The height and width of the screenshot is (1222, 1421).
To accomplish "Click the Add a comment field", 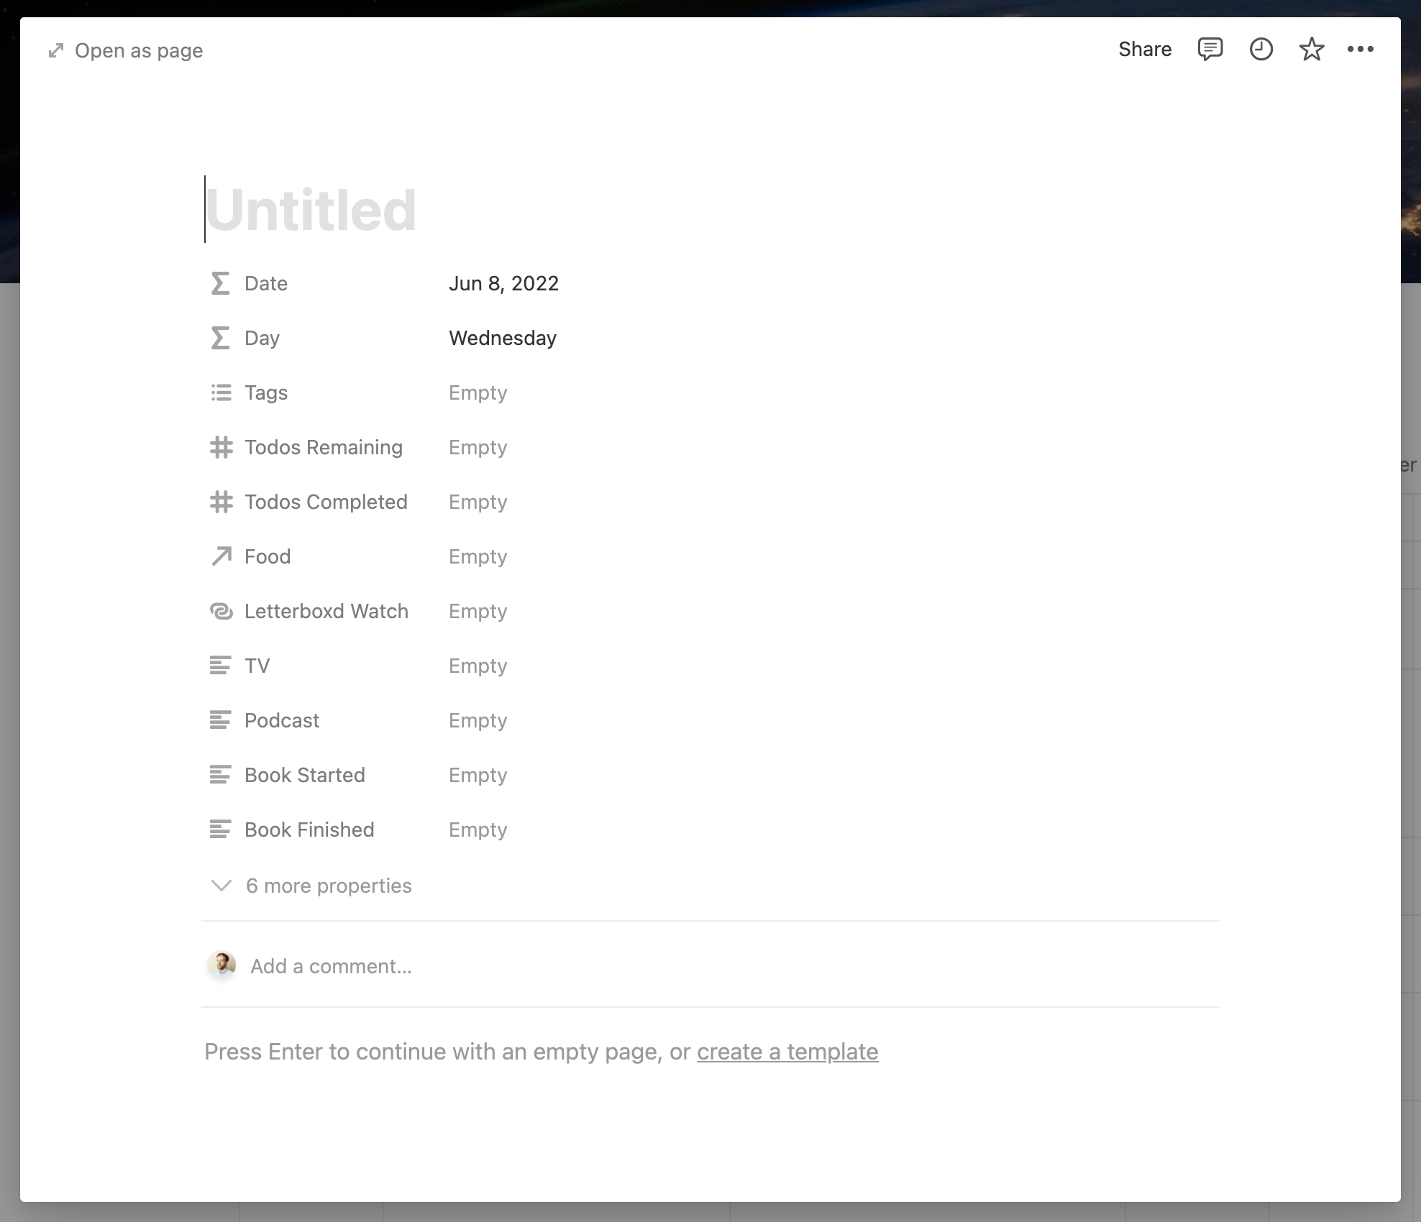I will tap(330, 965).
